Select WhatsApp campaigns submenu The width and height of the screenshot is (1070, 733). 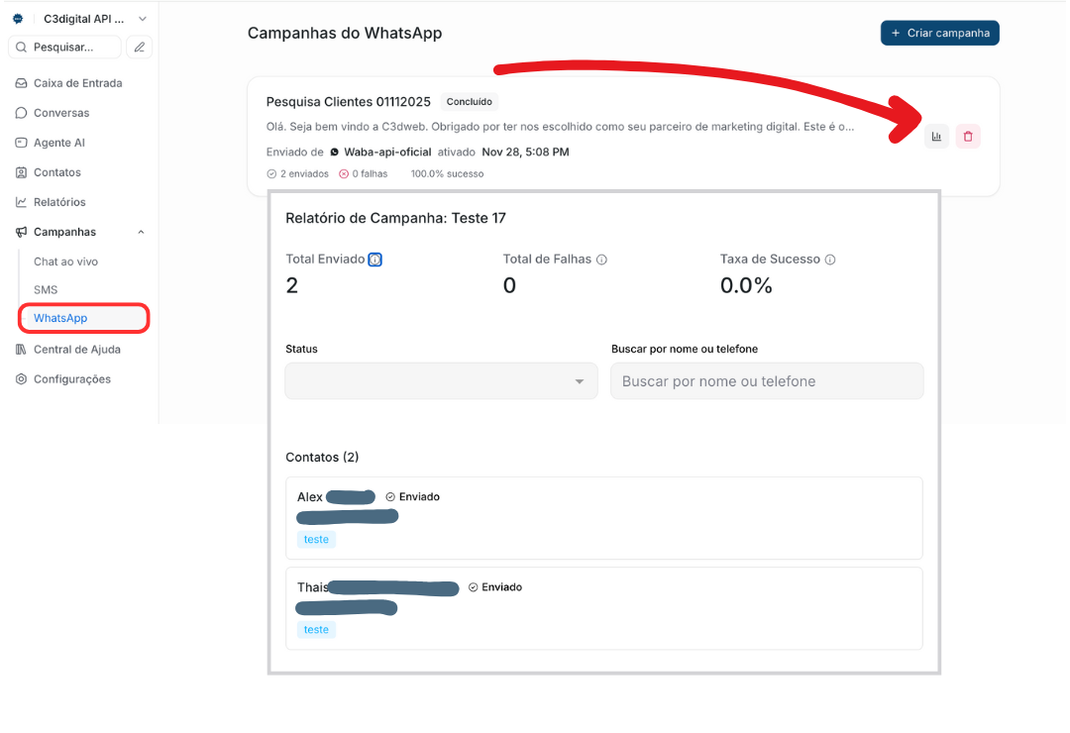(84, 318)
